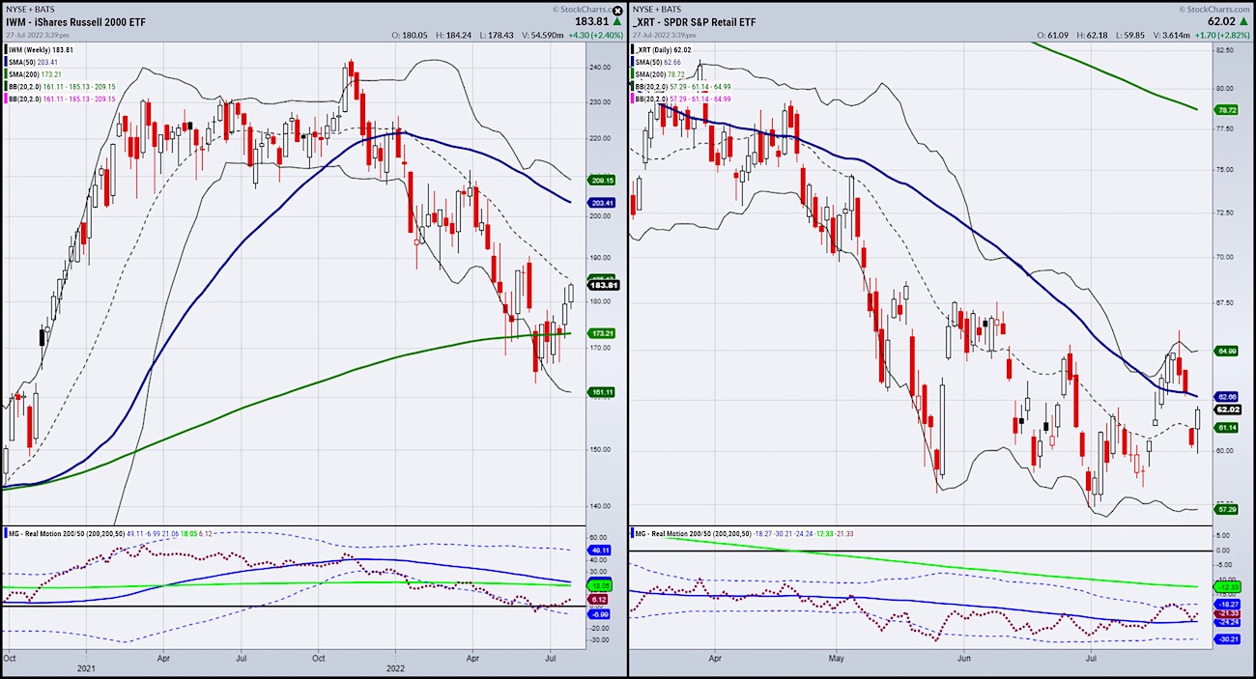The image size is (1256, 679).
Task: Click the 2022 label on the IWM time axis
Action: (395, 666)
